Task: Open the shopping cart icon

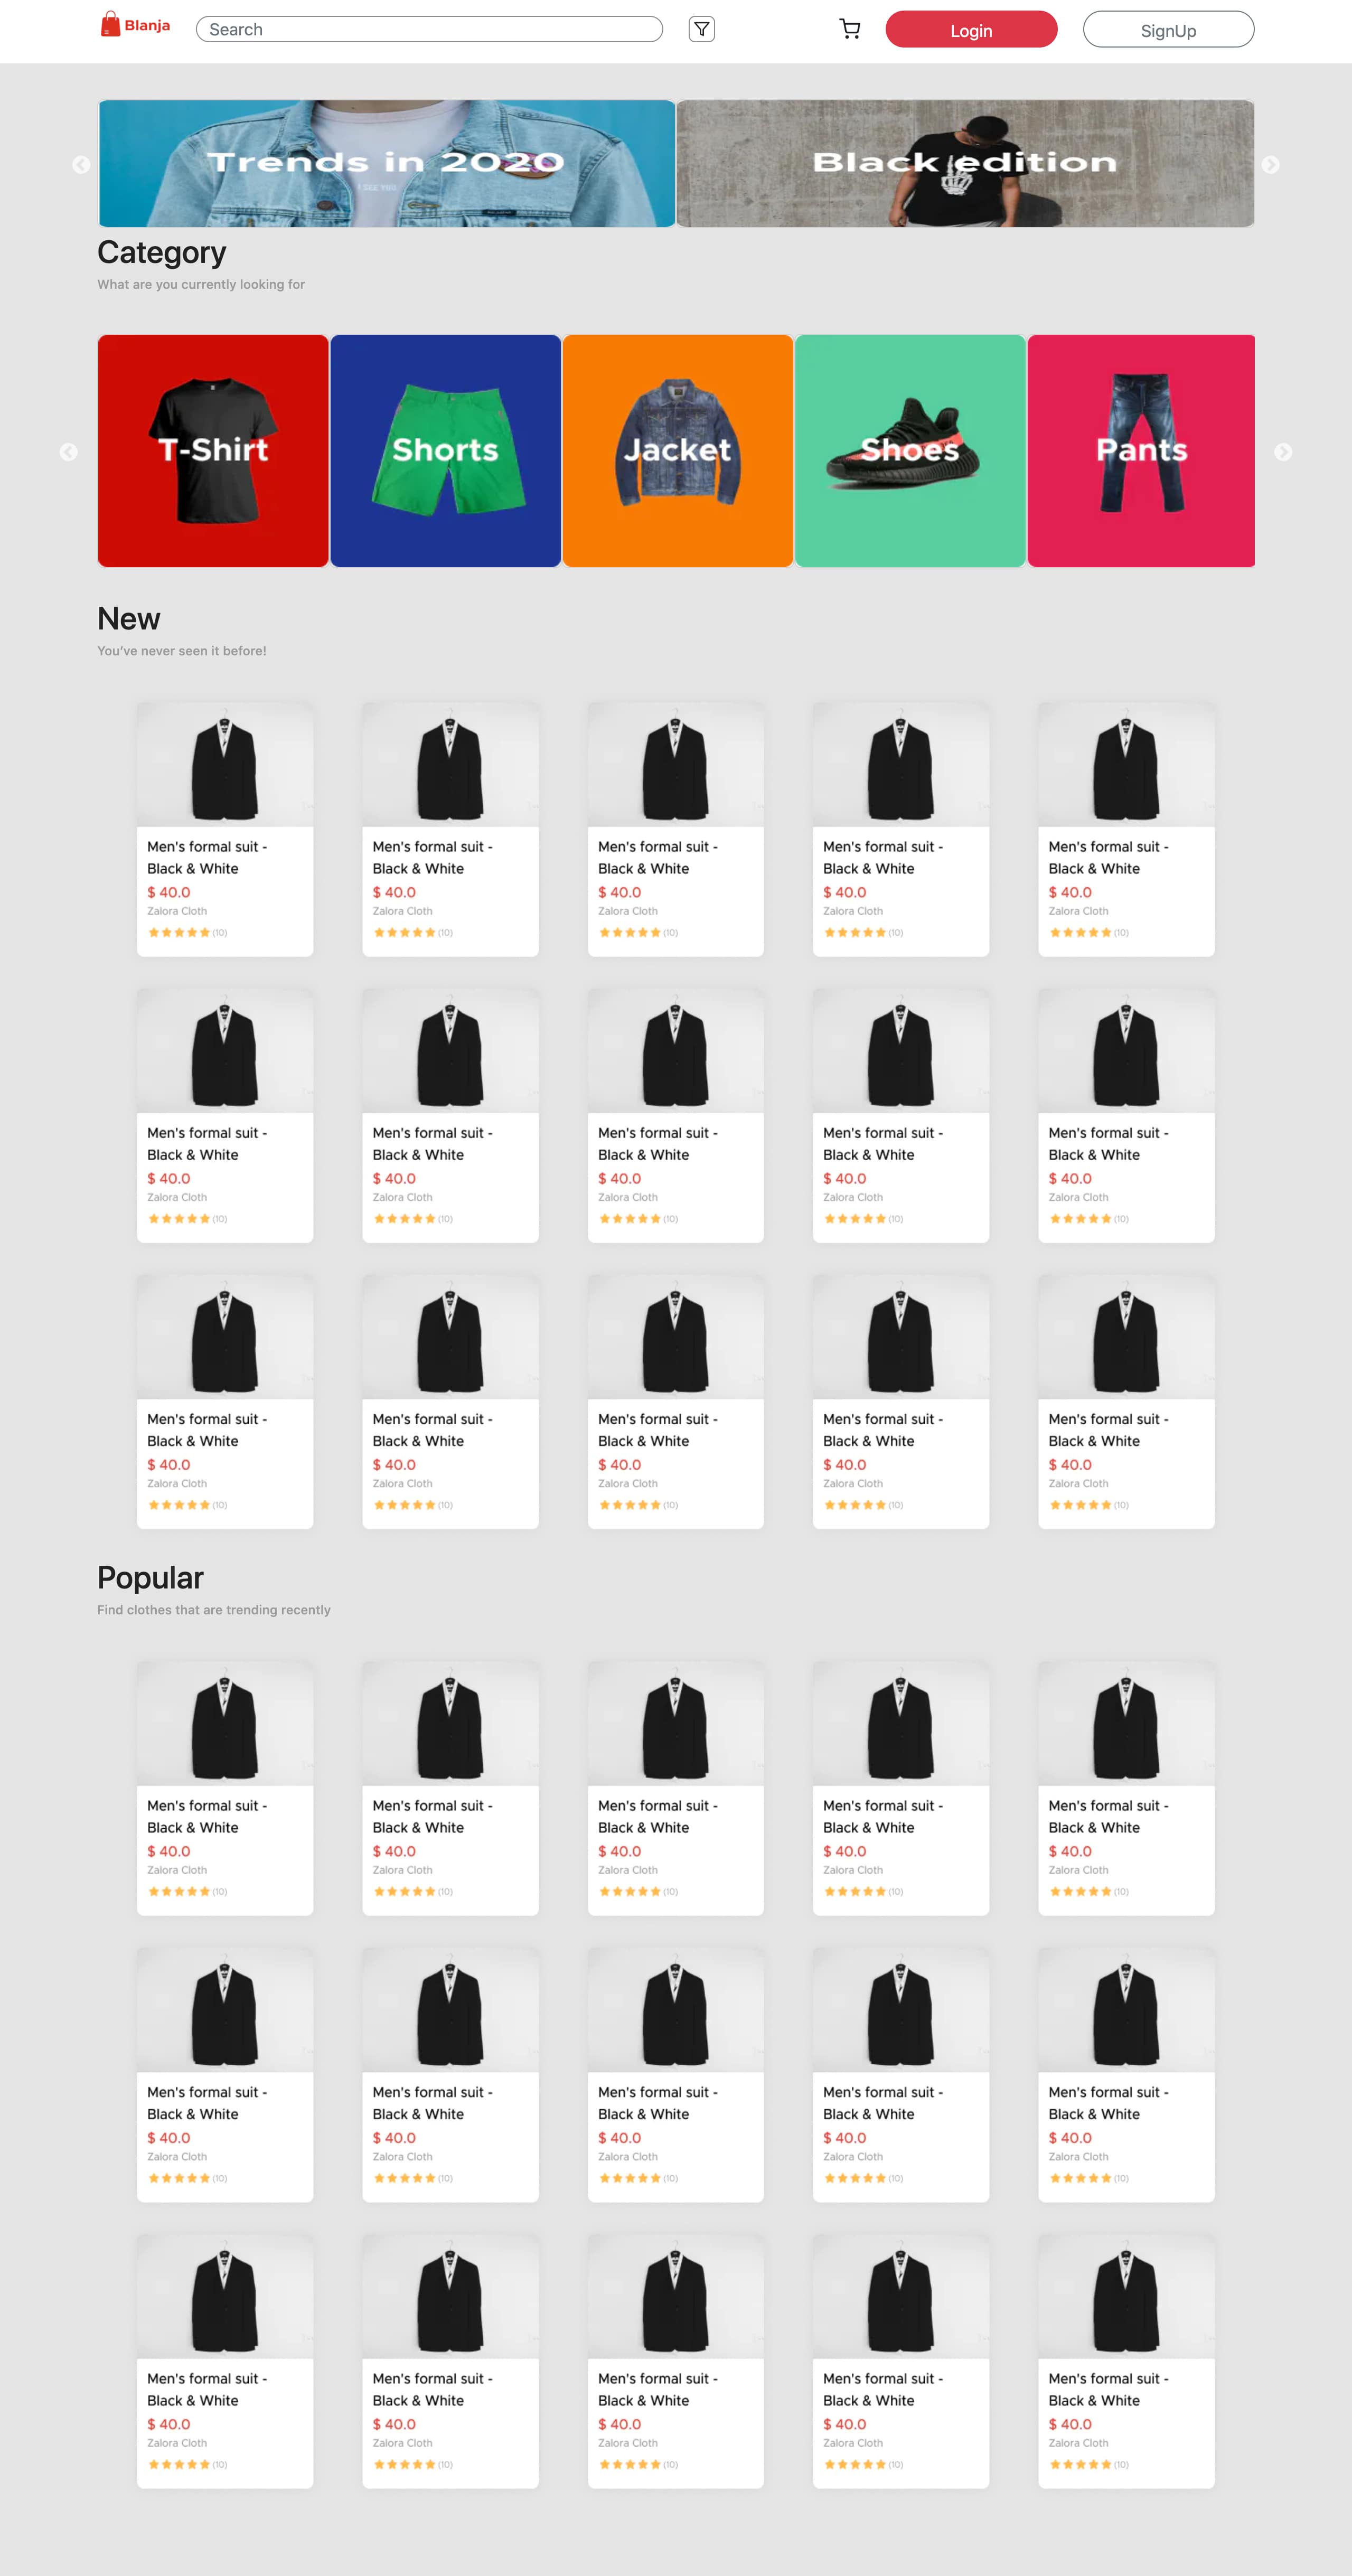Action: tap(850, 30)
